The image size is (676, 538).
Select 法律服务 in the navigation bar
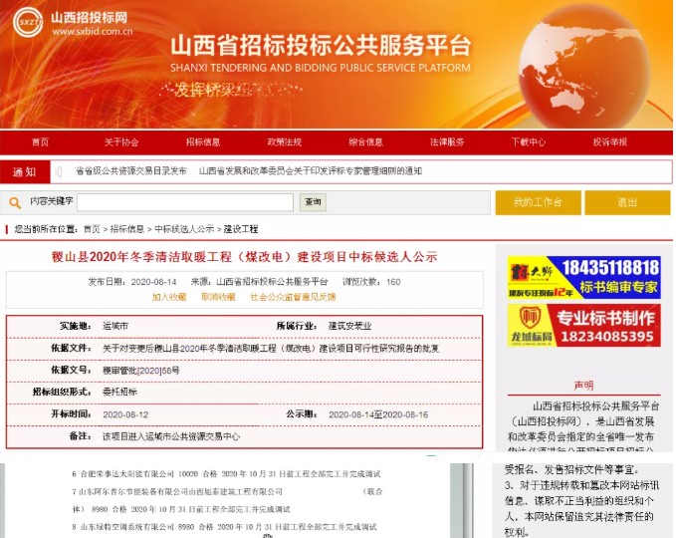coord(447,142)
